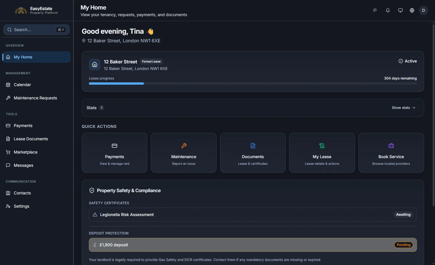Click the Stats count badge showing 3
This screenshot has width=435, height=265.
[102, 108]
